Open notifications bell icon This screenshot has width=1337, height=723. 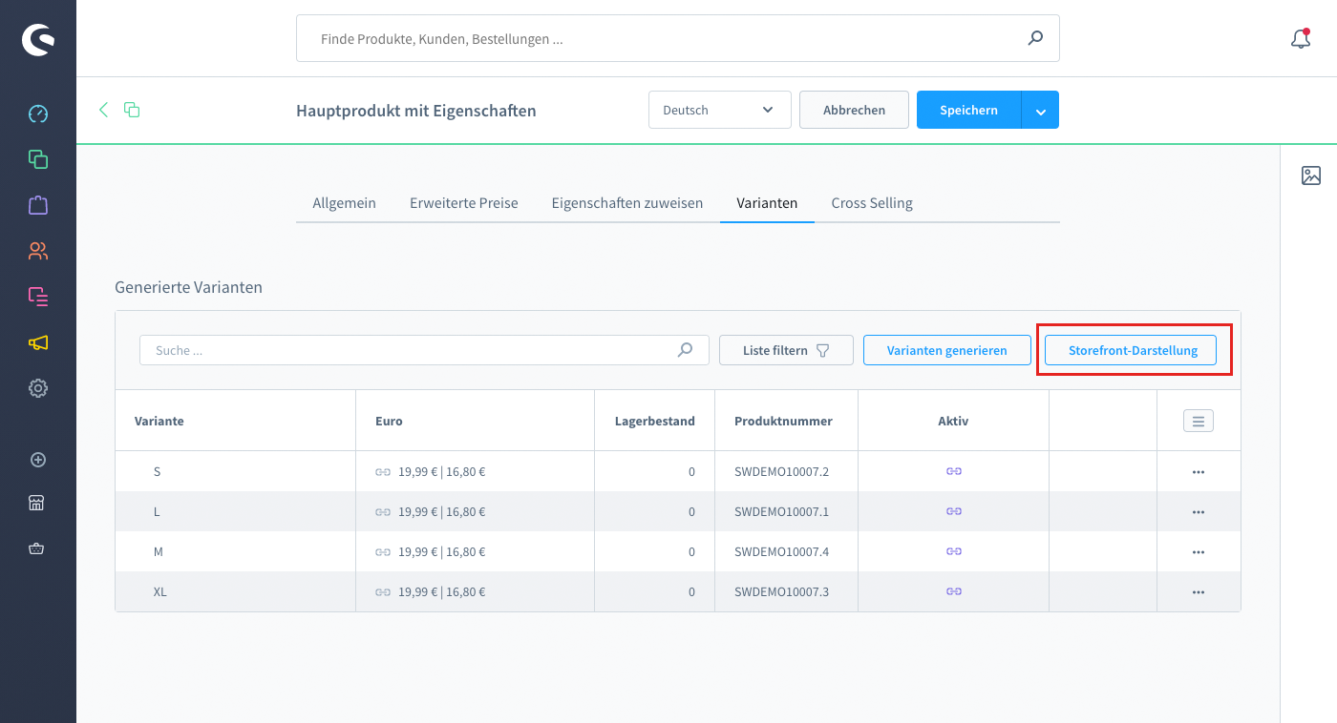[1300, 39]
